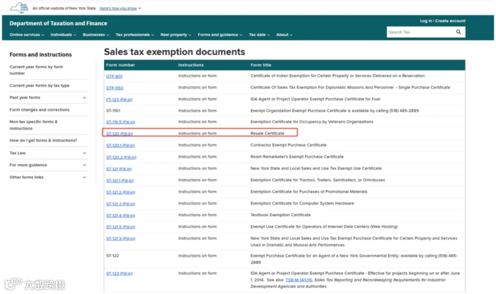The height and width of the screenshot is (294, 496).
Task: Click the search magnifier icon
Action: coord(459,32)
